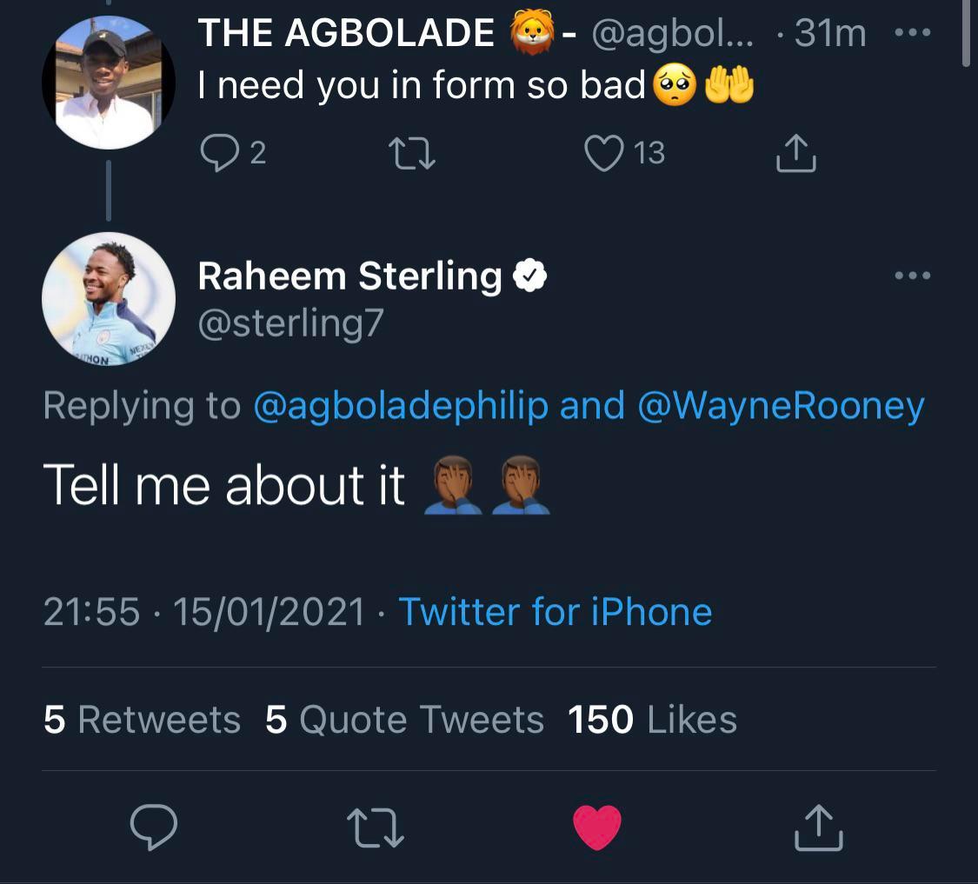This screenshot has width=978, height=884.
Task: Retweet the 'I need you in form' tweet
Action: click(x=409, y=153)
